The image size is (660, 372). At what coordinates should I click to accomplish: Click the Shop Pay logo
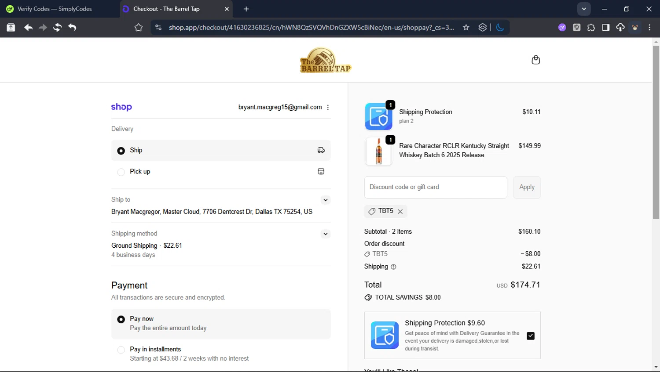pos(121,107)
